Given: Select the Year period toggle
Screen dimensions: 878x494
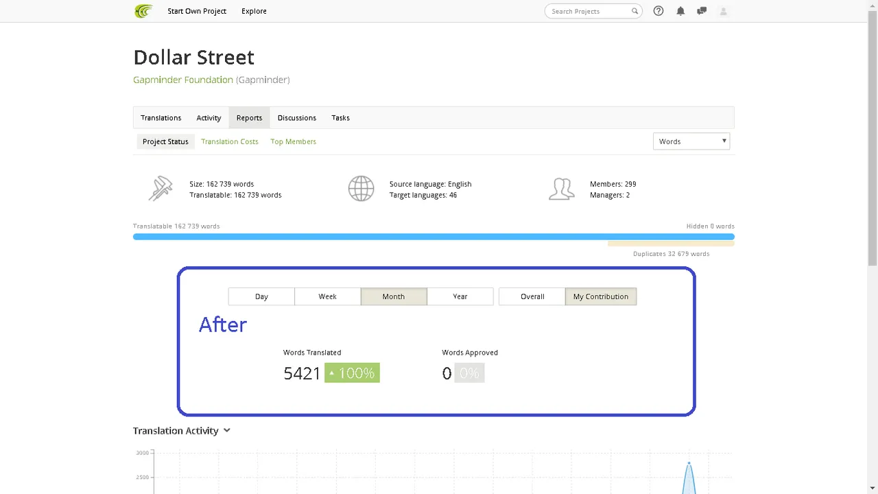Looking at the screenshot, I should [x=460, y=296].
